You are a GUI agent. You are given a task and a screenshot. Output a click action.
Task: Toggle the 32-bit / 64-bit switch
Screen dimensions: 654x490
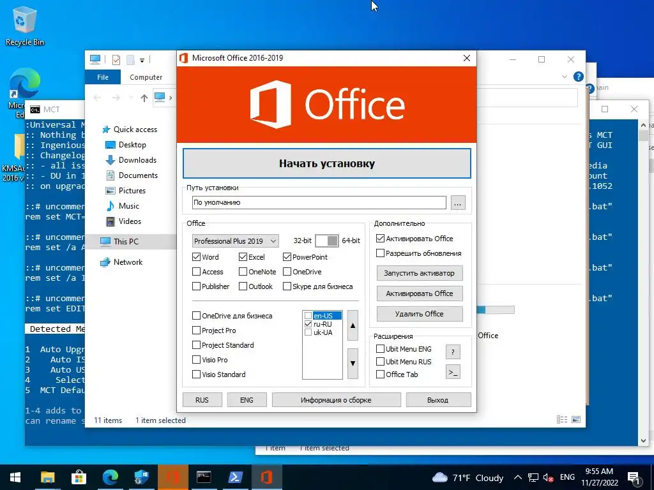(x=326, y=241)
